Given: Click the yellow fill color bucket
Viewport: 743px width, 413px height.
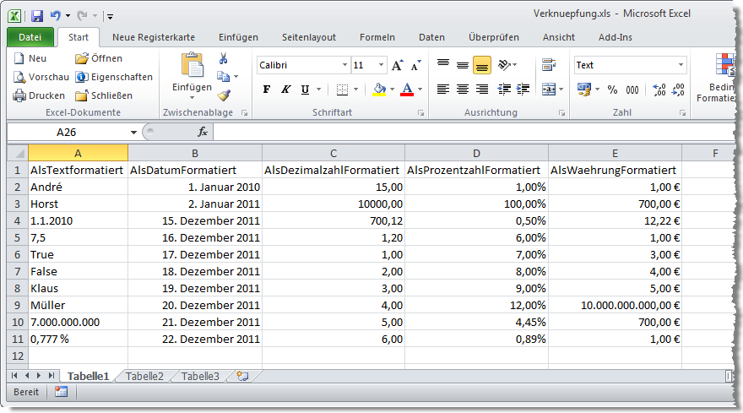Looking at the screenshot, I should pyautogui.click(x=379, y=90).
